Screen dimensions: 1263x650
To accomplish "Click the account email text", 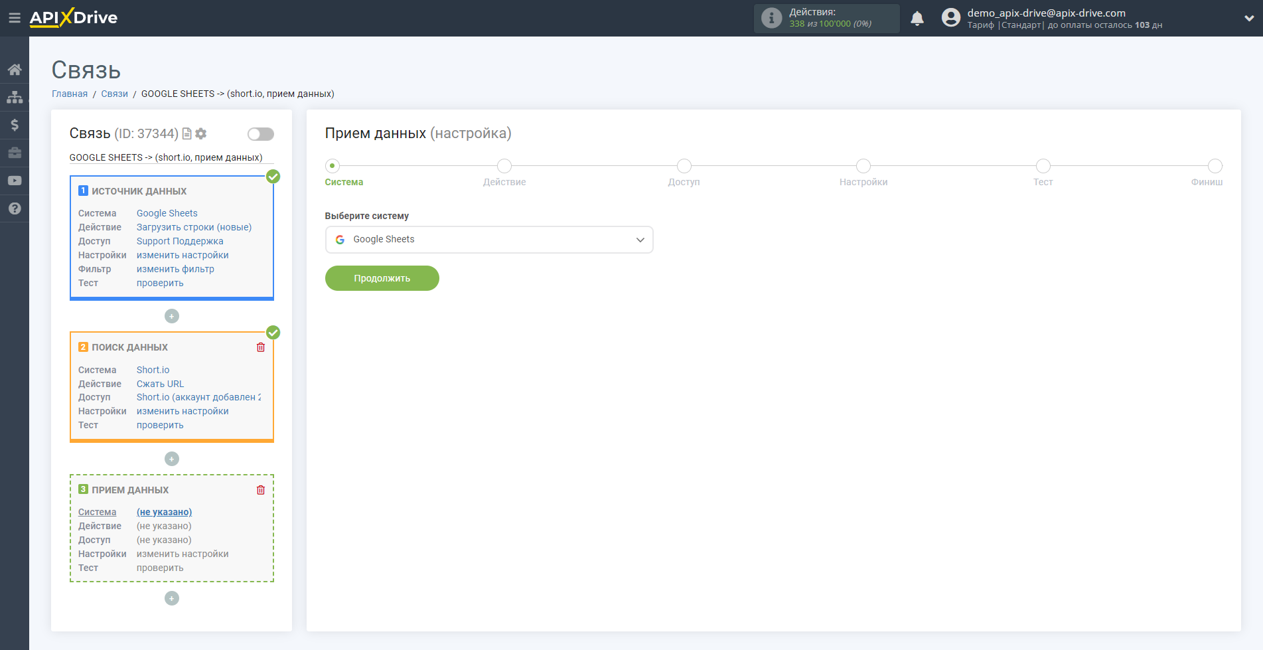I will pos(1046,13).
